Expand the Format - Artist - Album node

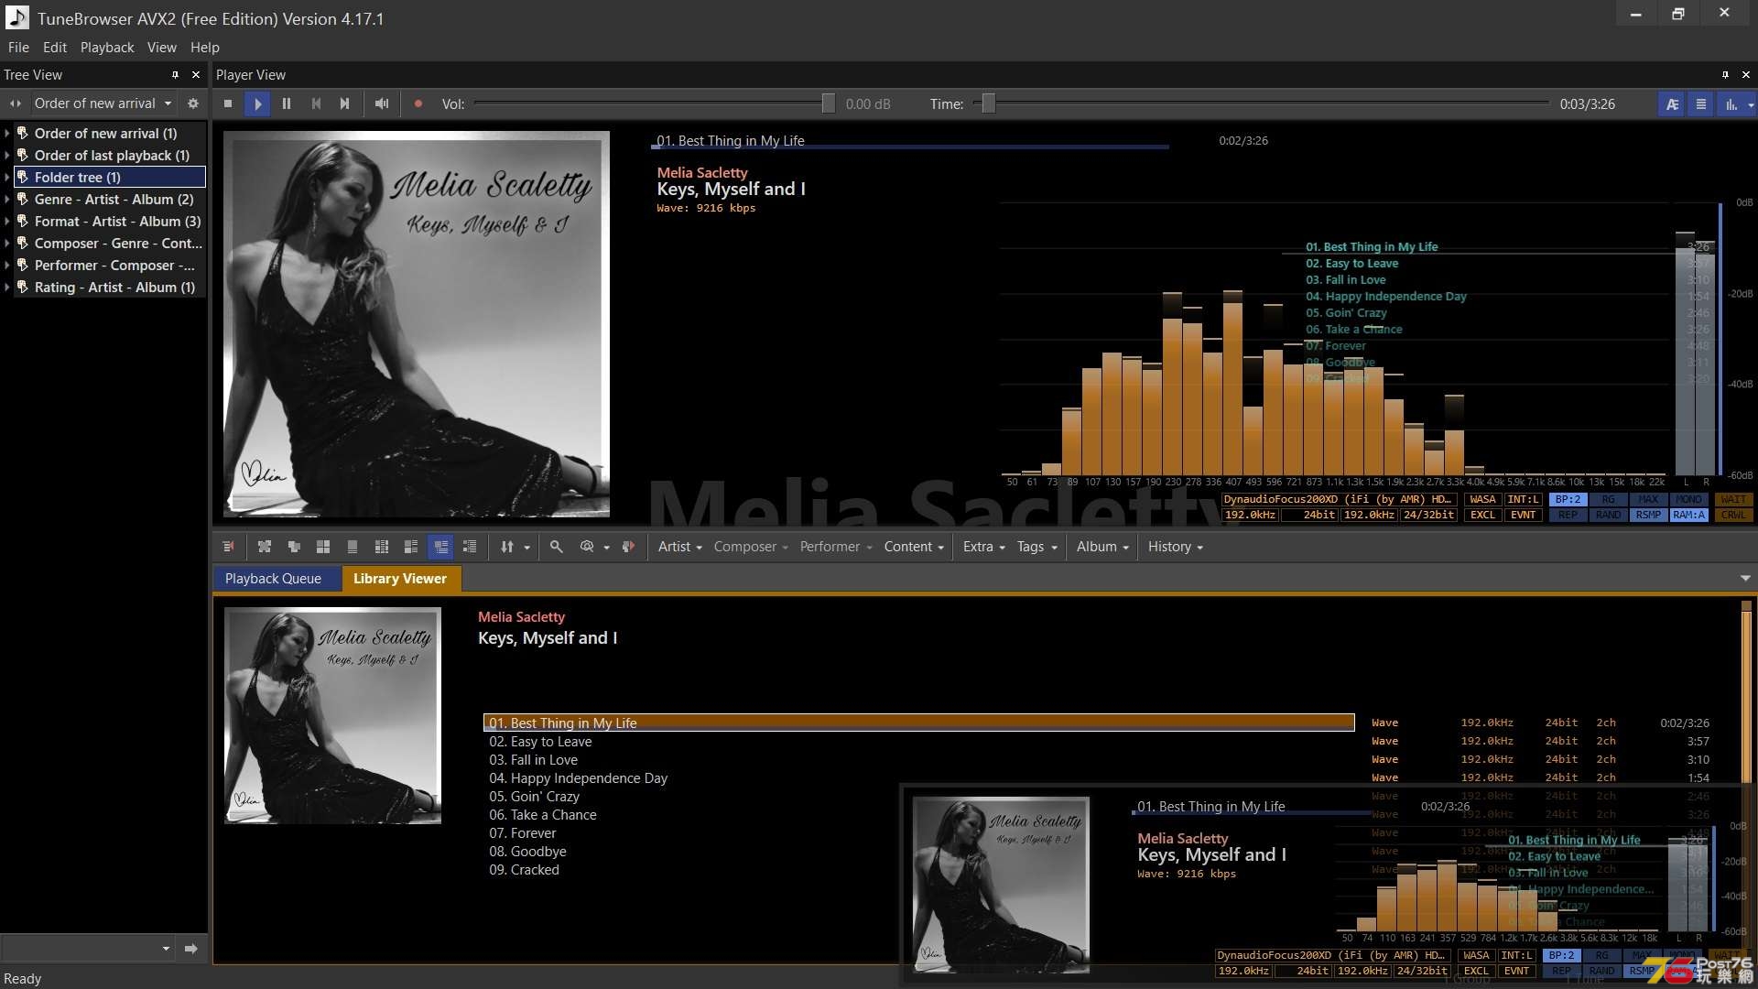coord(7,222)
